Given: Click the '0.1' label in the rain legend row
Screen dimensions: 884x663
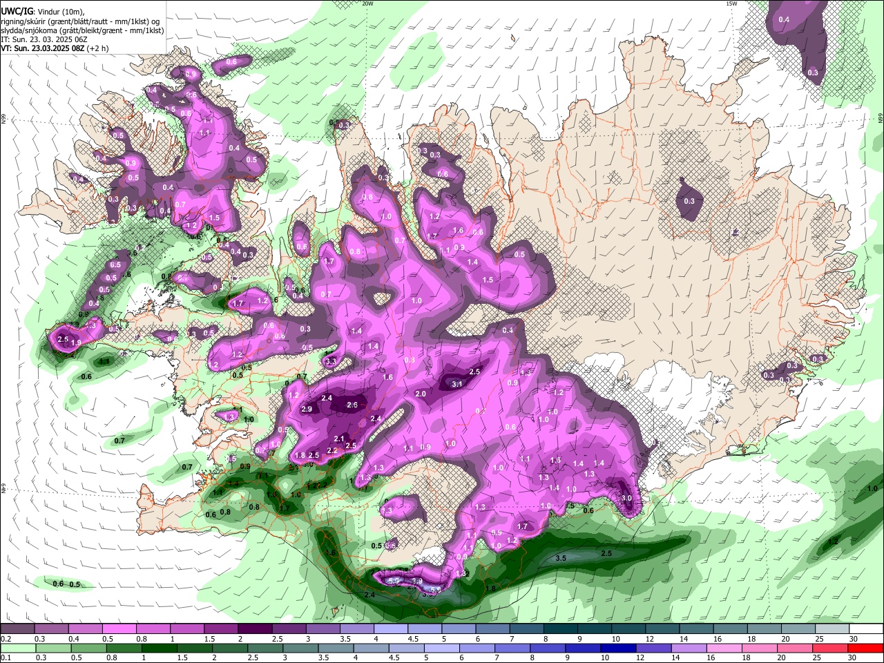Looking at the screenshot, I should click(x=6, y=657).
